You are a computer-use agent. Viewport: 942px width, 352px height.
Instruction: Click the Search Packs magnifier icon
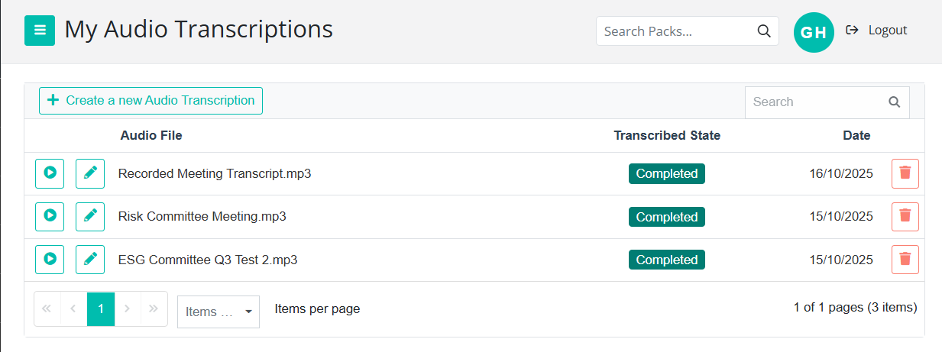[x=763, y=31]
